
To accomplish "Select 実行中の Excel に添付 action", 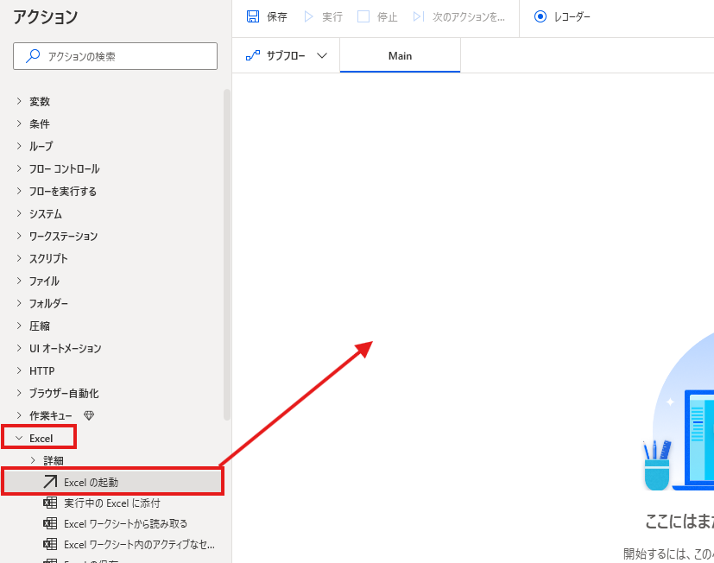I will 112,503.
